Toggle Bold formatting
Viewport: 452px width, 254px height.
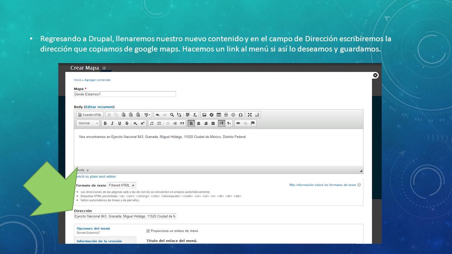(105, 123)
